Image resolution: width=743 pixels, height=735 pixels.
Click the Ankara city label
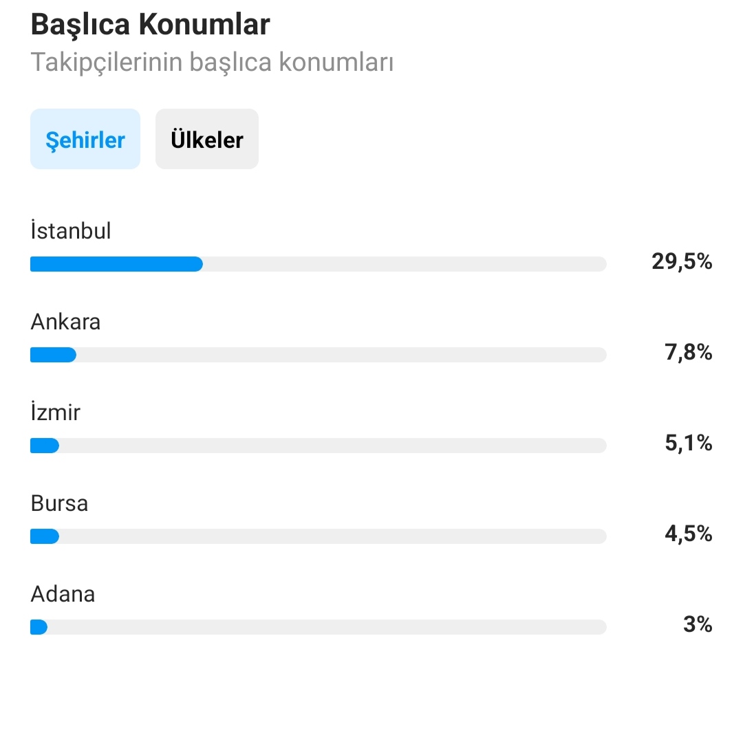65,322
